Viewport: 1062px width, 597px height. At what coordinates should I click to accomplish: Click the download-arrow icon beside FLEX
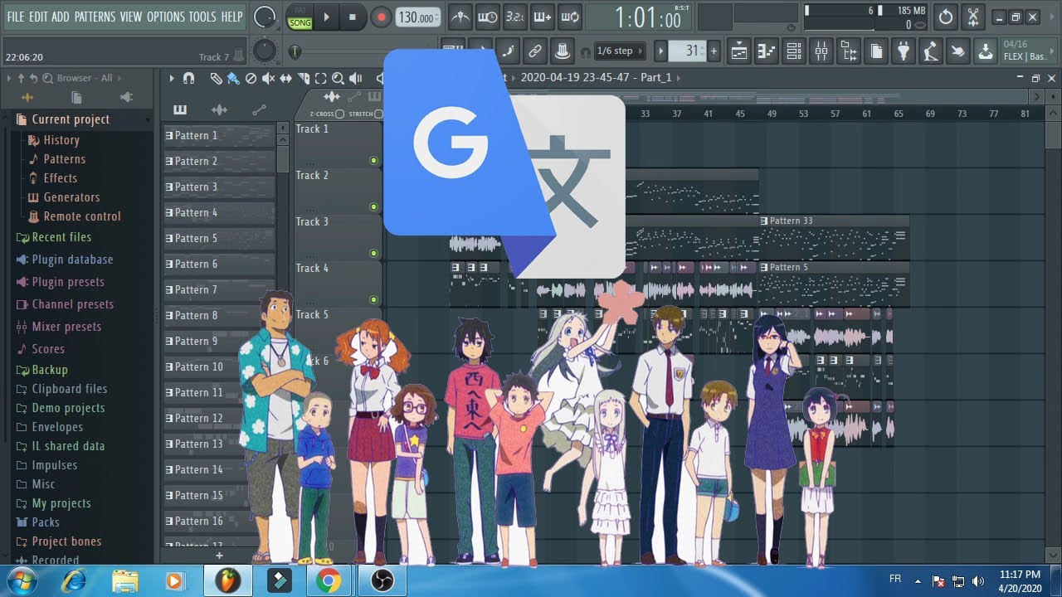click(985, 51)
